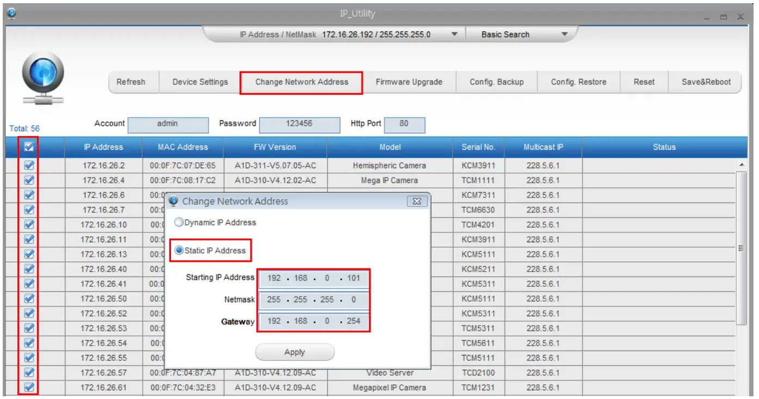Click the IP camera logo icon
The width and height of the screenshot is (759, 399).
click(42, 73)
